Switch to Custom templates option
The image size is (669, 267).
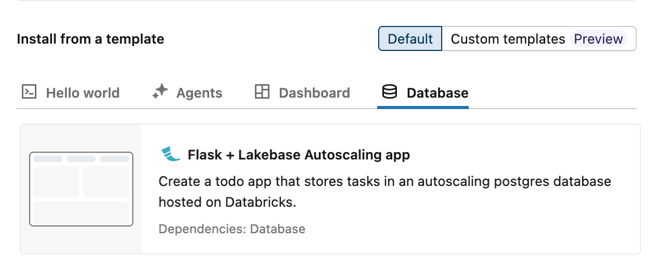pyautogui.click(x=508, y=39)
